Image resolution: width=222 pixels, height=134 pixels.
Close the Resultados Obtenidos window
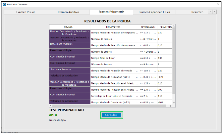coord(218,4)
